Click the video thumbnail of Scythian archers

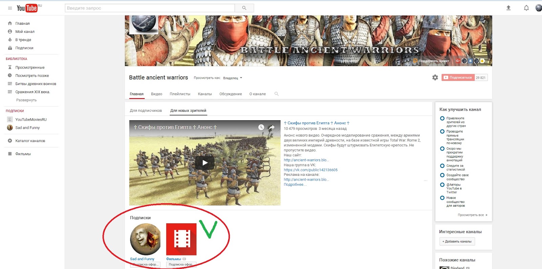(205, 163)
